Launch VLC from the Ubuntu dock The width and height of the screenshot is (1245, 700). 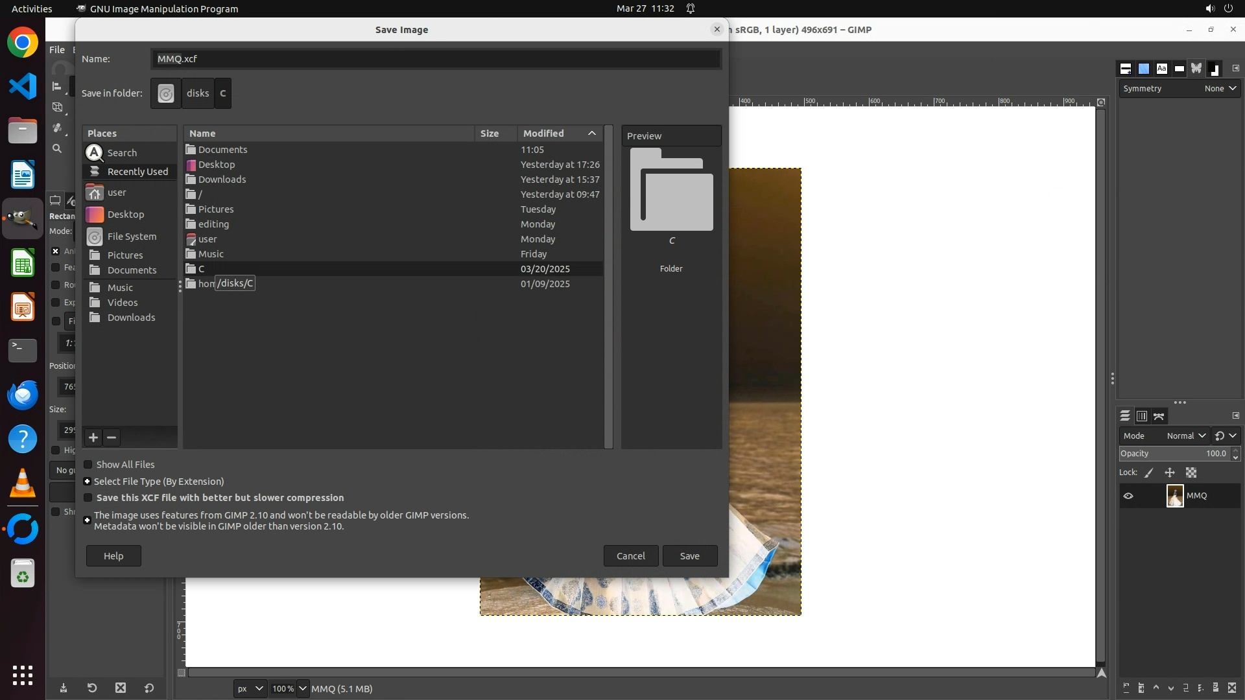click(x=23, y=484)
